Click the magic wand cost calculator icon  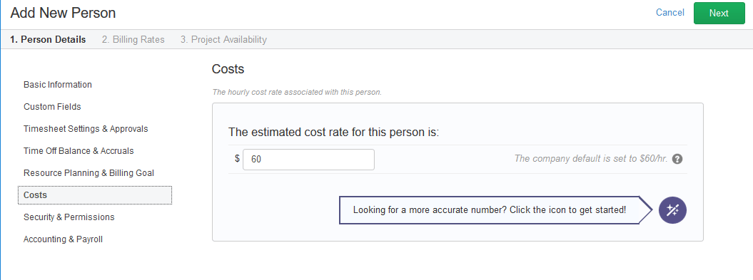point(672,210)
